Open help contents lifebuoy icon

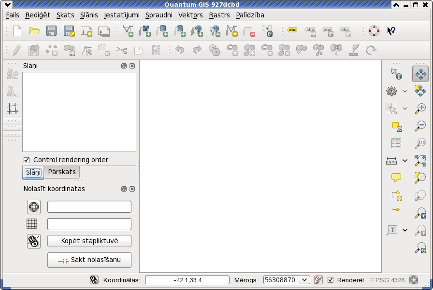tap(374, 31)
